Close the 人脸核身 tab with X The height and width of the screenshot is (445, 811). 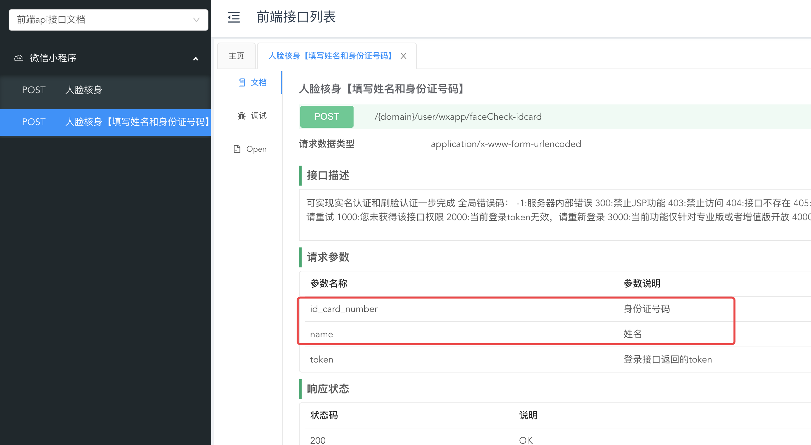point(404,56)
